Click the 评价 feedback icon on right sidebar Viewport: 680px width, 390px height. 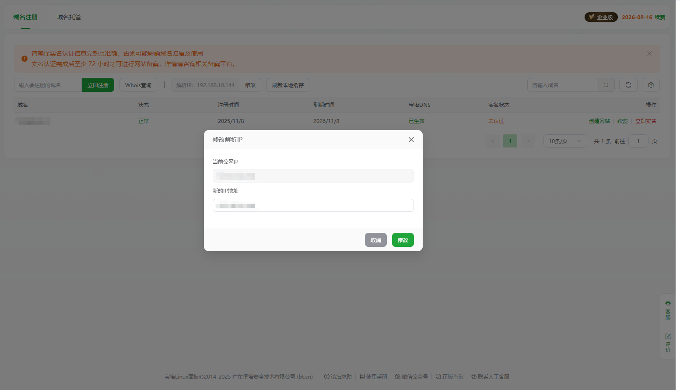click(x=668, y=340)
